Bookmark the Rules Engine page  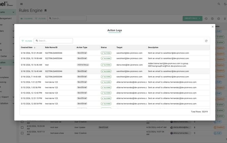[x=45, y=11]
